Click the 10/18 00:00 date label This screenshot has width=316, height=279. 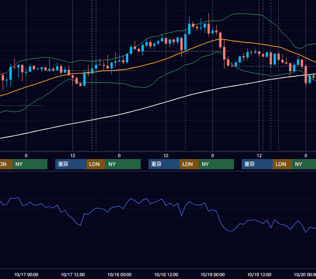pos(119,274)
